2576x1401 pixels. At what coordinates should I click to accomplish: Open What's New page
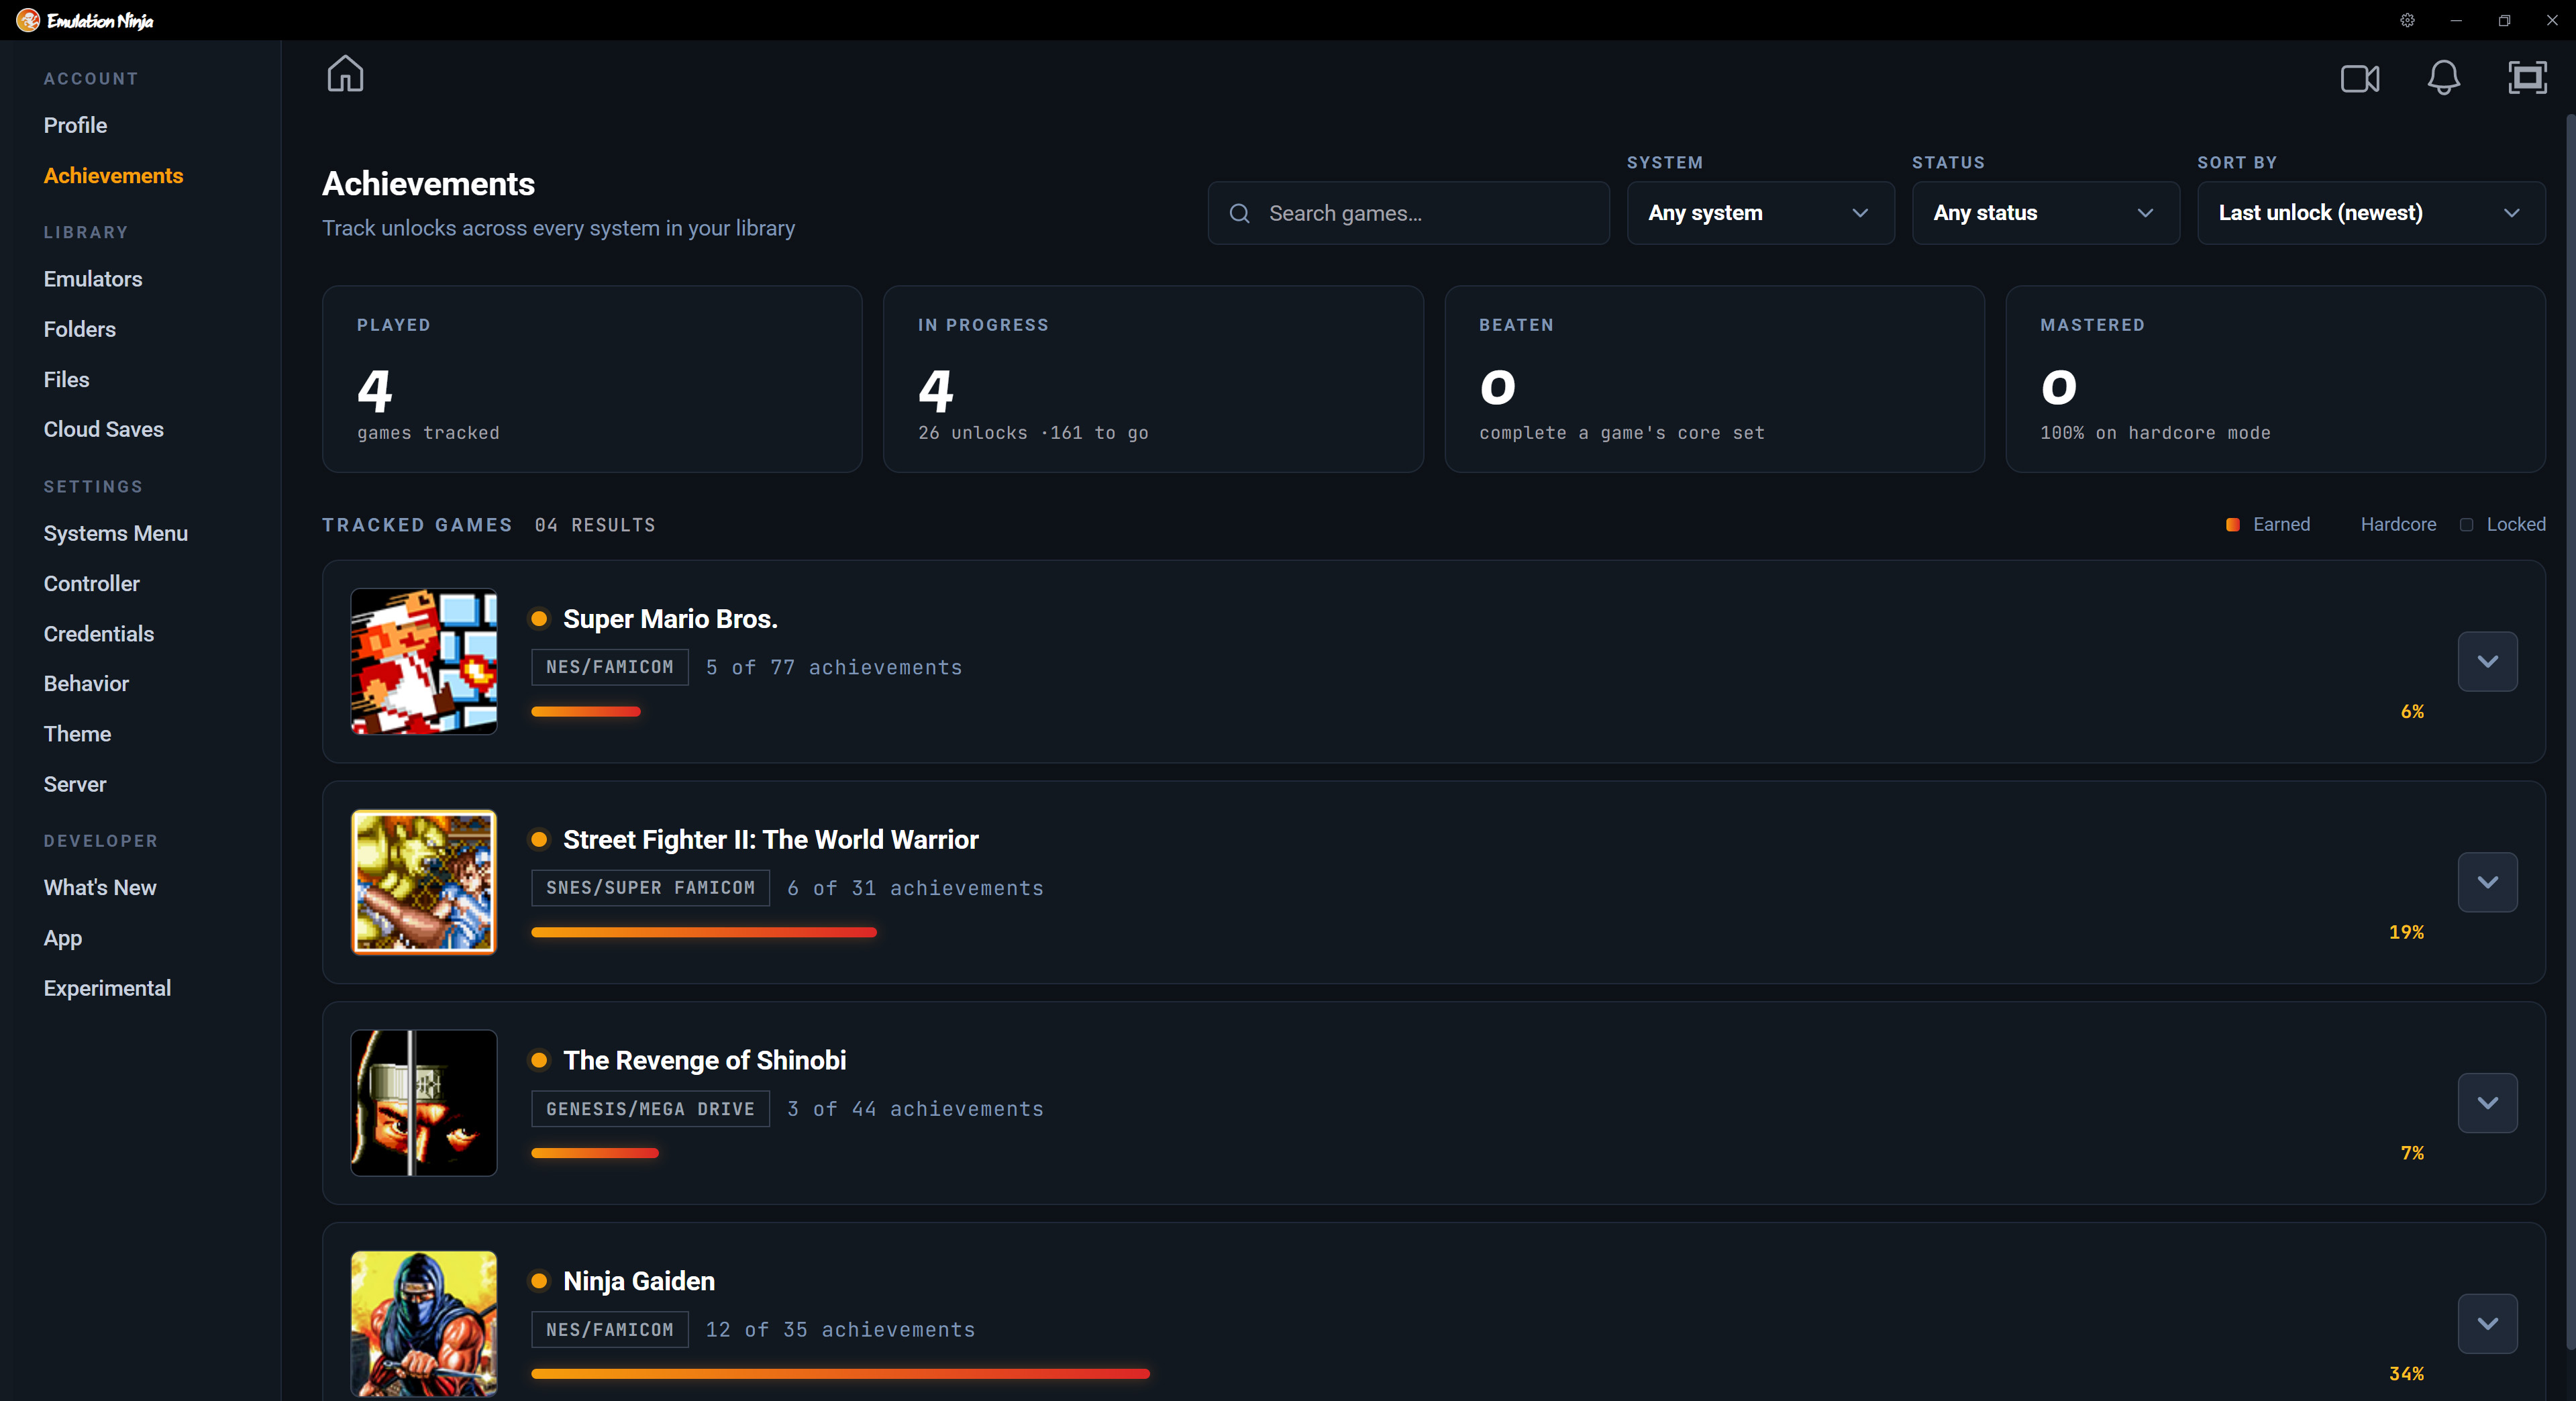(99, 887)
